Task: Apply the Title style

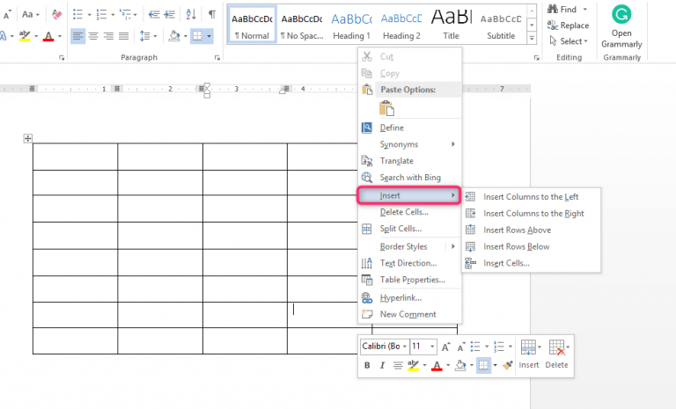Action: pos(451,26)
